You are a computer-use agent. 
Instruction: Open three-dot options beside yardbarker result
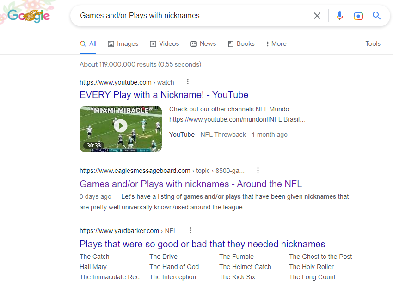click(x=190, y=230)
